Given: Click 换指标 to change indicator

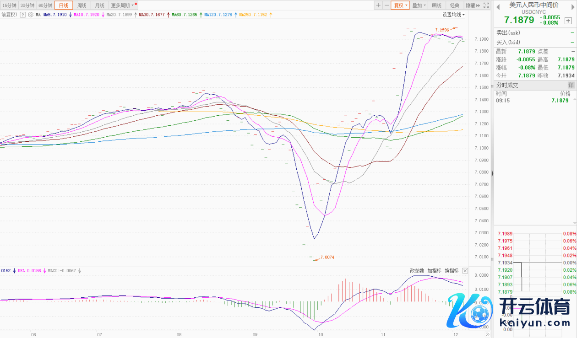Looking at the screenshot, I should point(452,271).
